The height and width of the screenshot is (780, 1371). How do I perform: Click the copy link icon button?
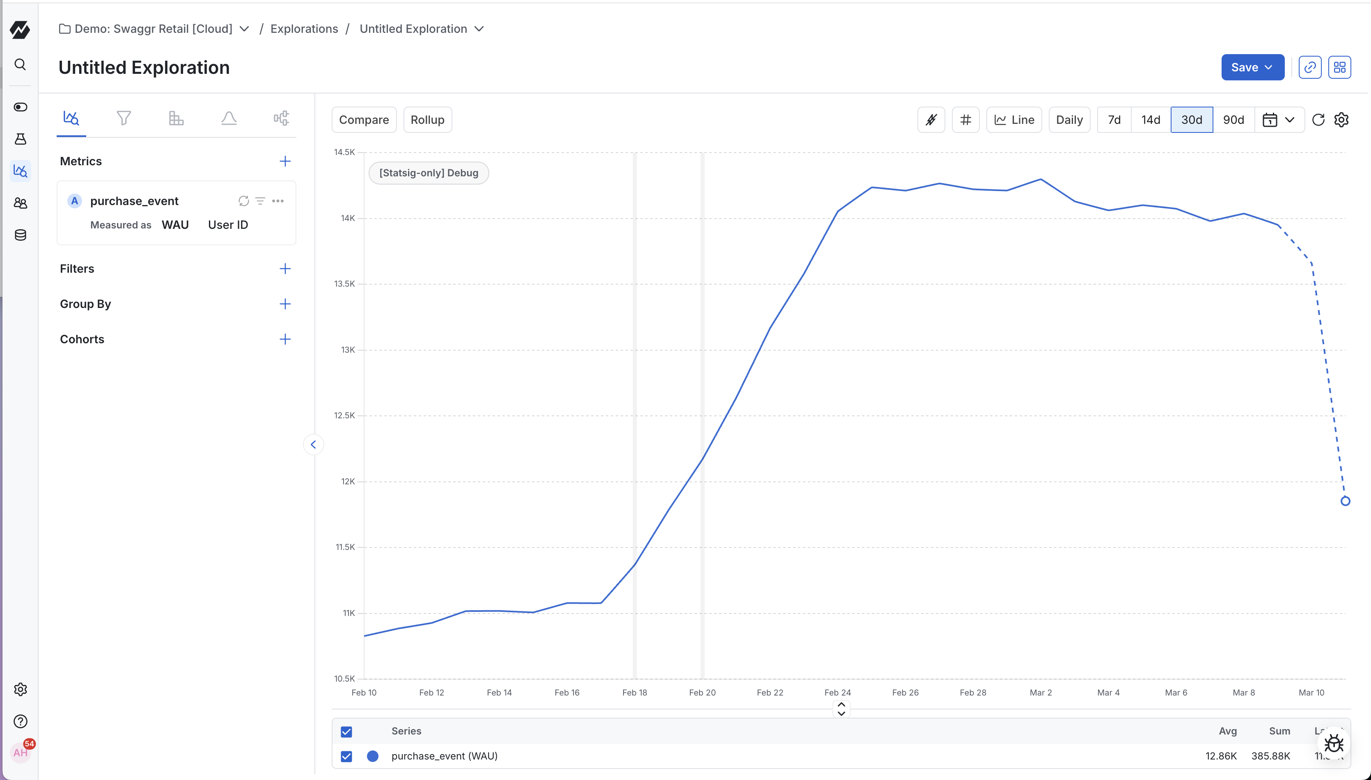tap(1309, 68)
